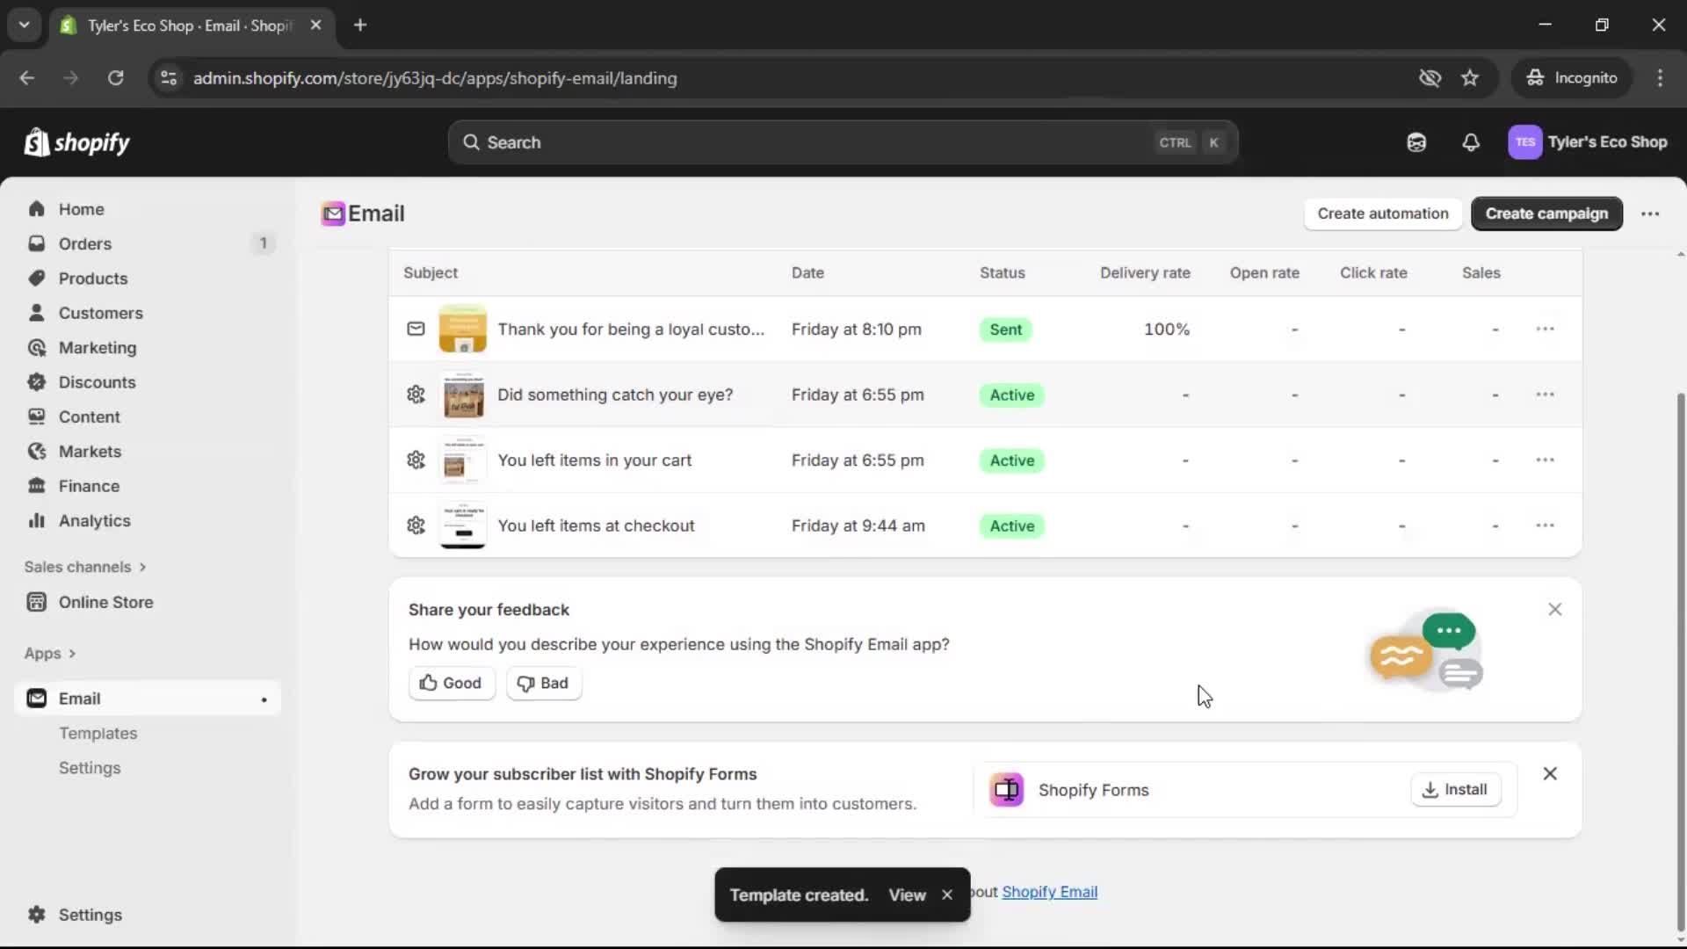Open more actions next to Create campaign
The height and width of the screenshot is (949, 1687).
point(1650,214)
